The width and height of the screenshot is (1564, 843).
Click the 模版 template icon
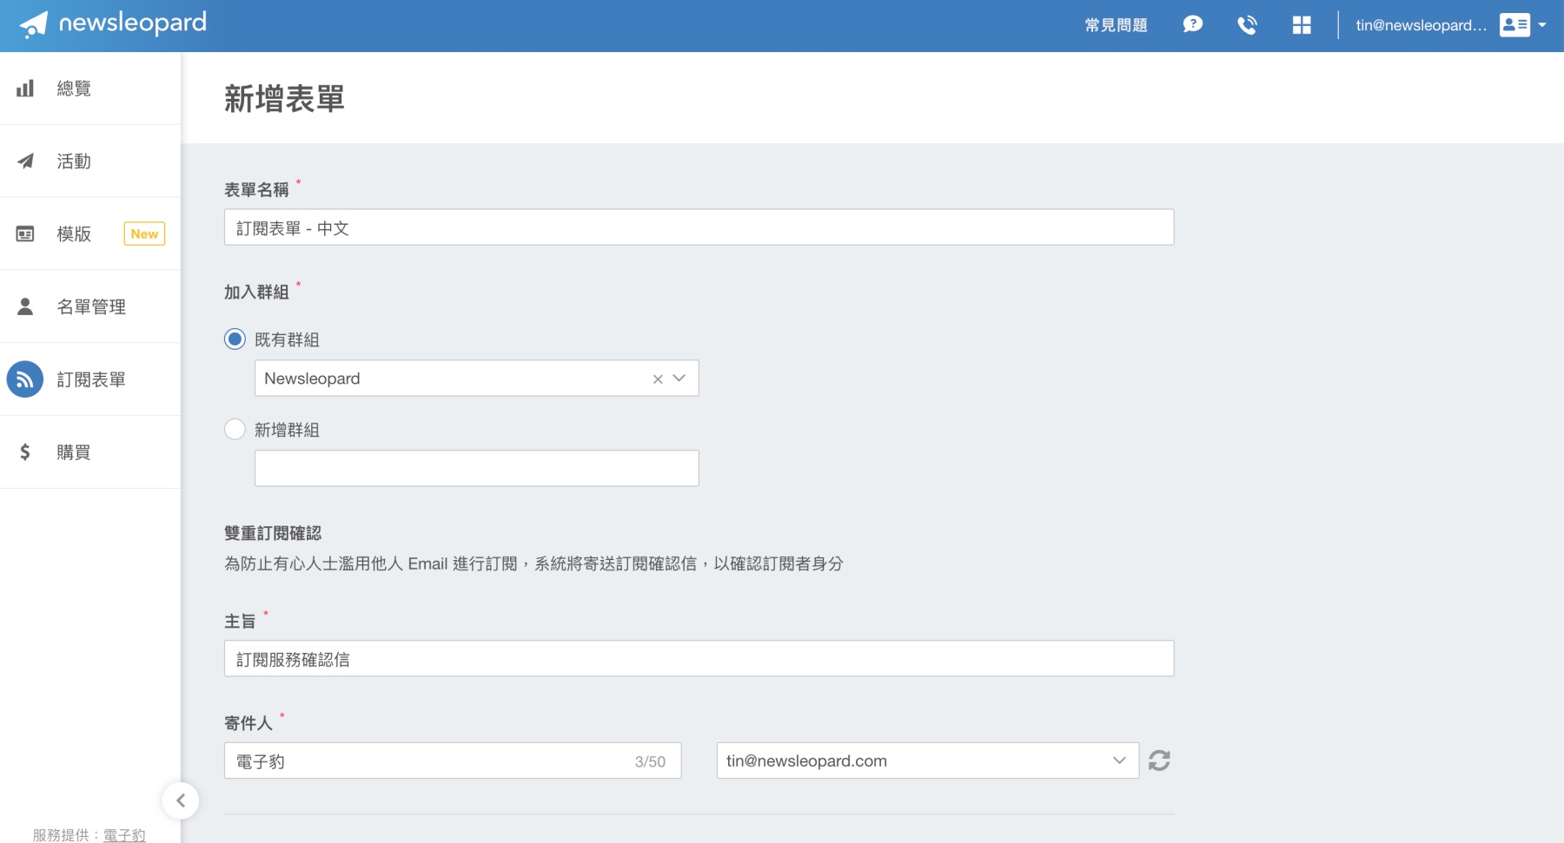tap(25, 234)
